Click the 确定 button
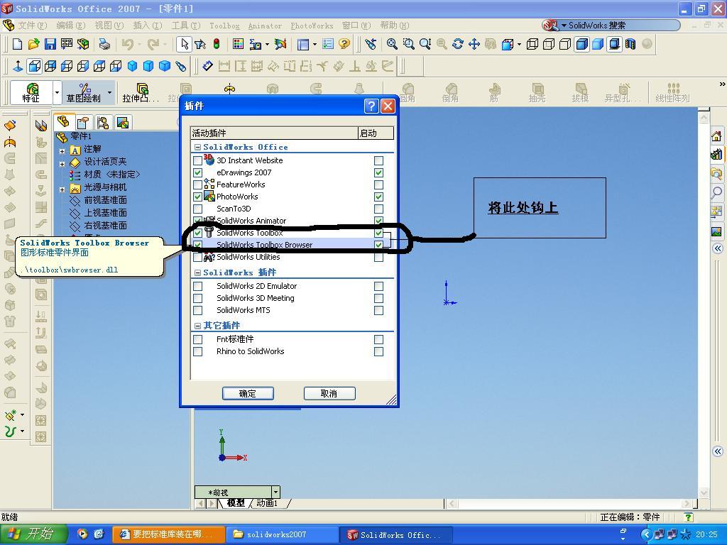The height and width of the screenshot is (545, 727). click(248, 393)
